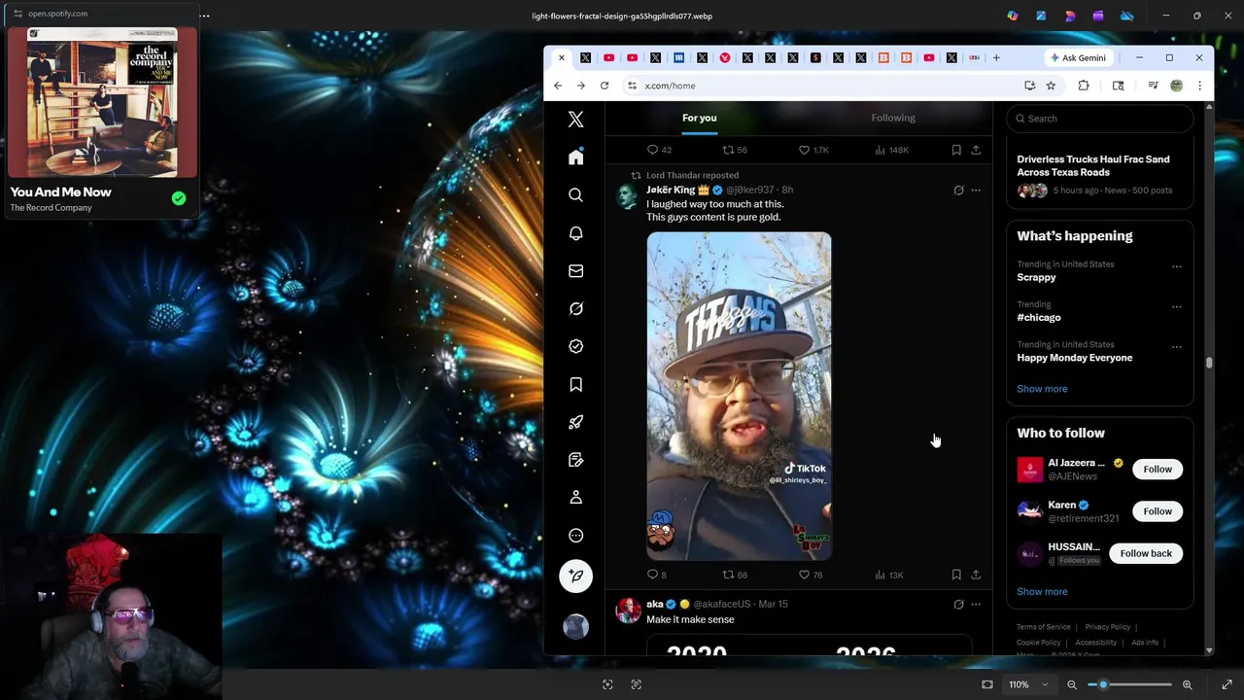Show more under What's happening

(1042, 389)
